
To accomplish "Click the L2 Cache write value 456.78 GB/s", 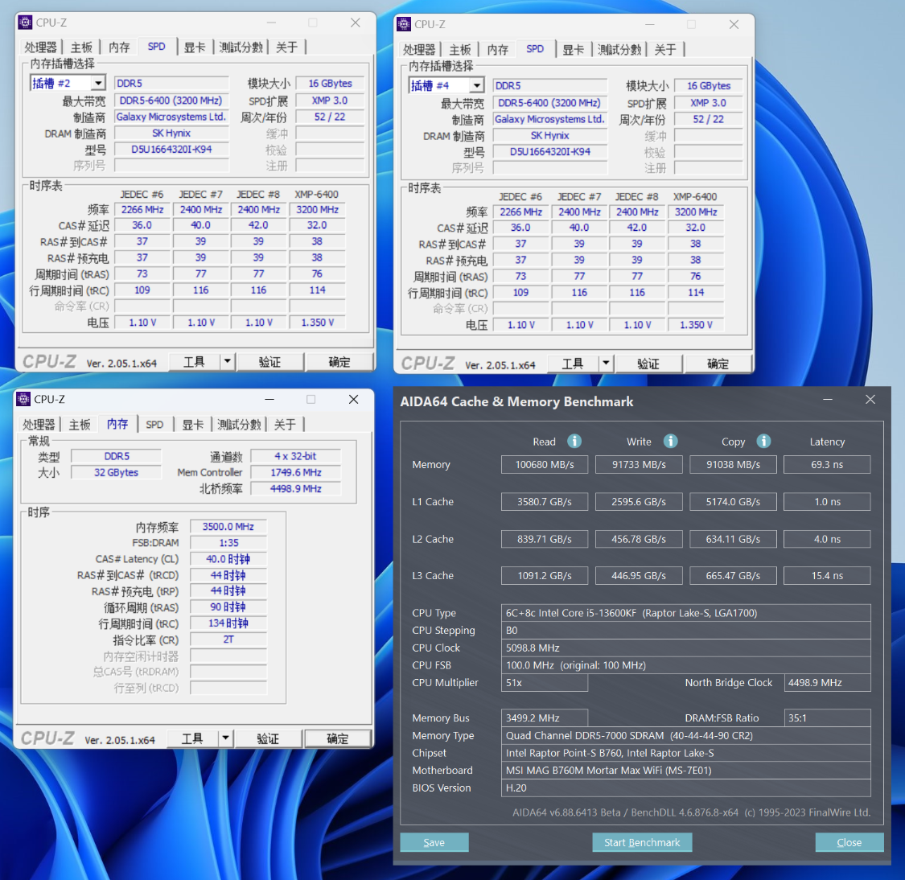I will coord(639,539).
